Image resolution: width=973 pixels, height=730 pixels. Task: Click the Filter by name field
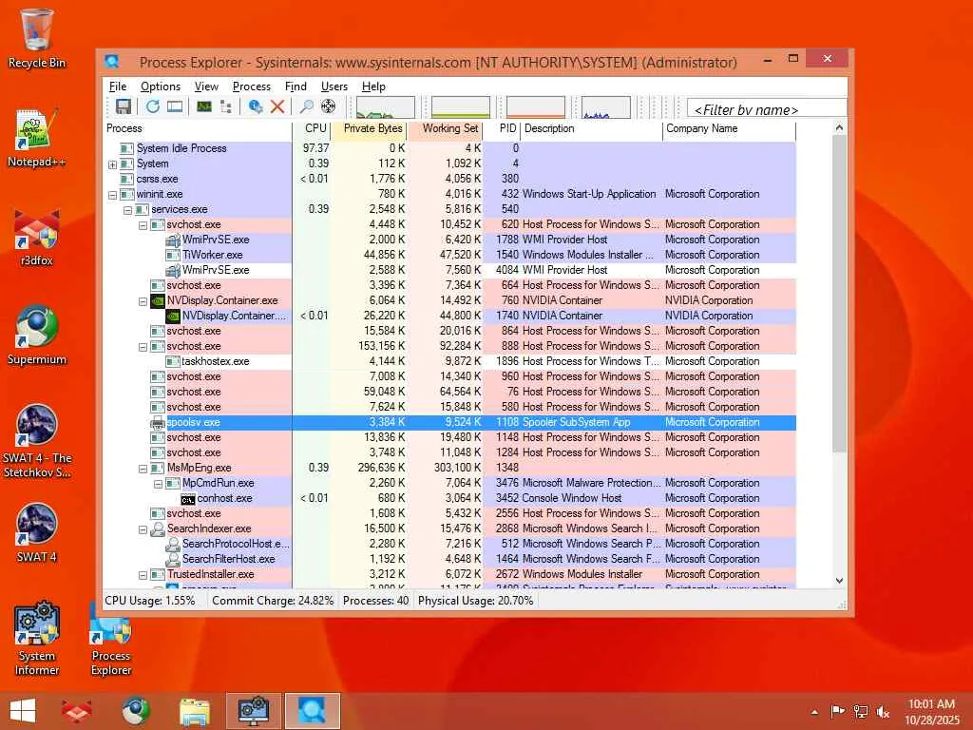(767, 109)
